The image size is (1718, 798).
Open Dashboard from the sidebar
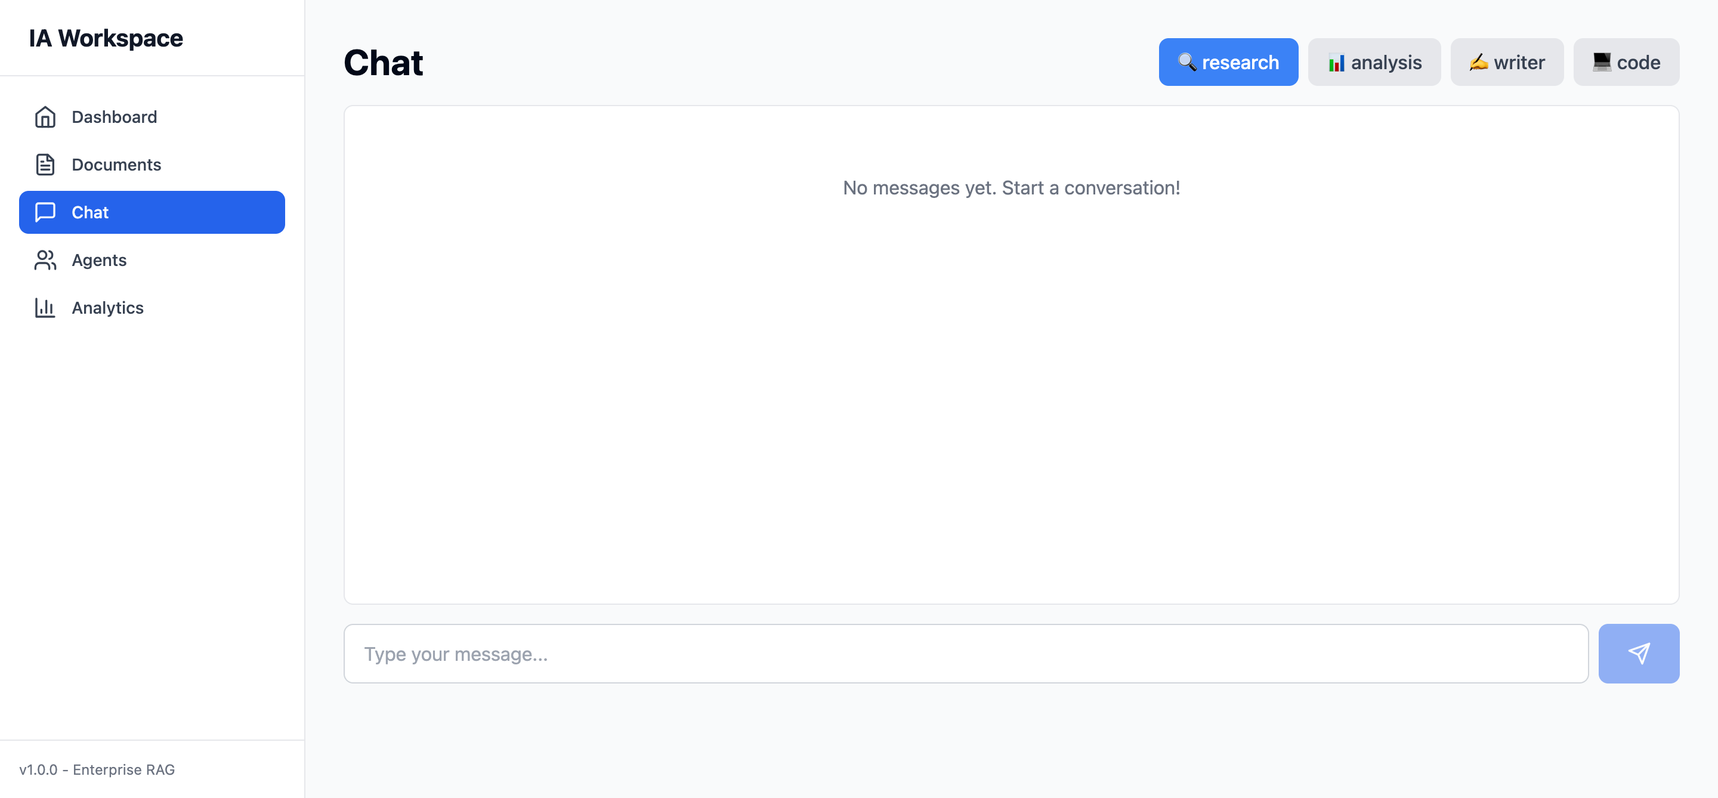click(x=114, y=117)
